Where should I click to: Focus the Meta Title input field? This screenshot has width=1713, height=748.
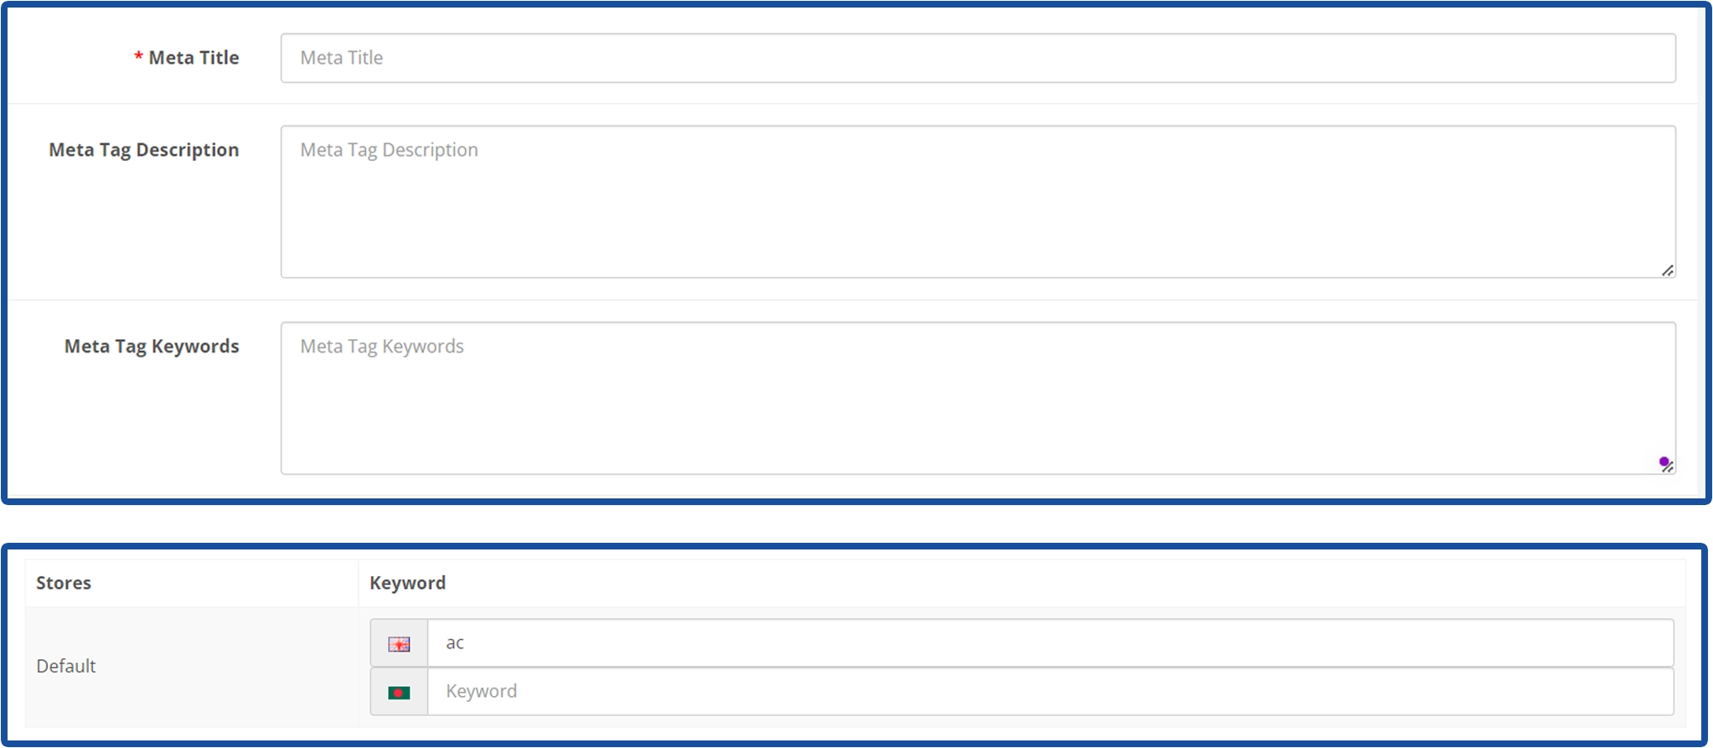pyautogui.click(x=977, y=58)
